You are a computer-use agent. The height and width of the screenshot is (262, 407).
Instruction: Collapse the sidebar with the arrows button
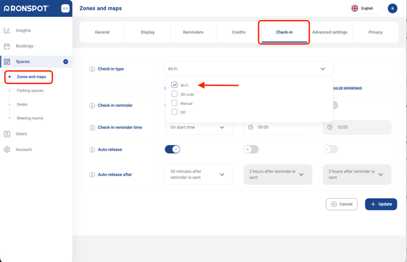click(66, 8)
